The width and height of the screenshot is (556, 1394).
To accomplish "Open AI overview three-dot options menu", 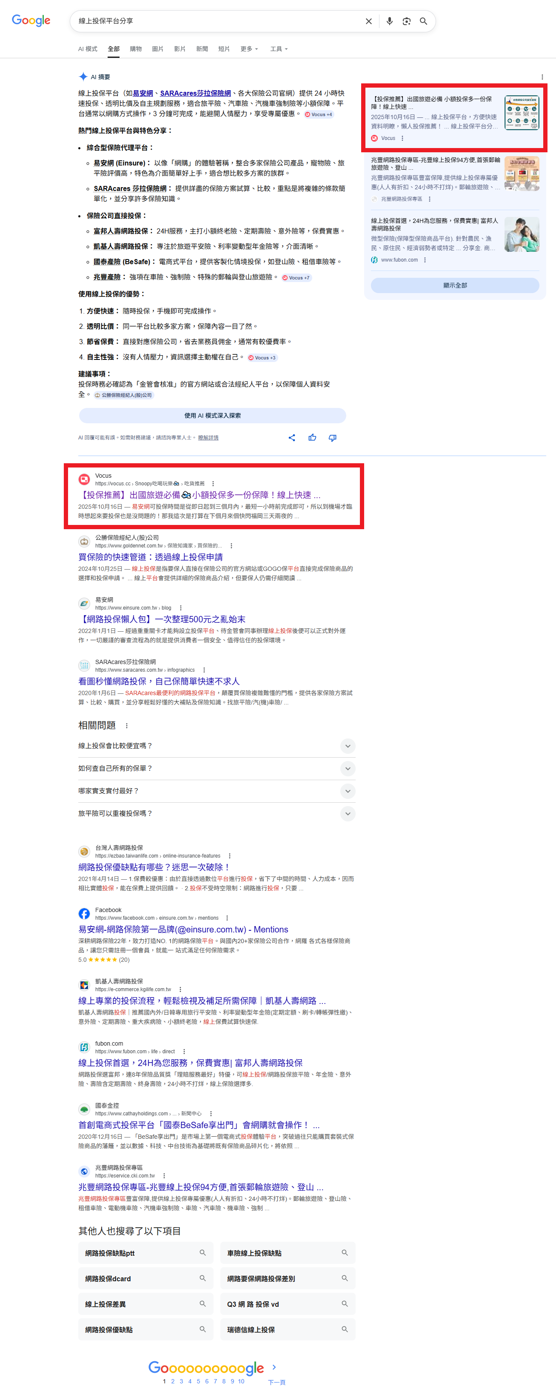I will [542, 77].
